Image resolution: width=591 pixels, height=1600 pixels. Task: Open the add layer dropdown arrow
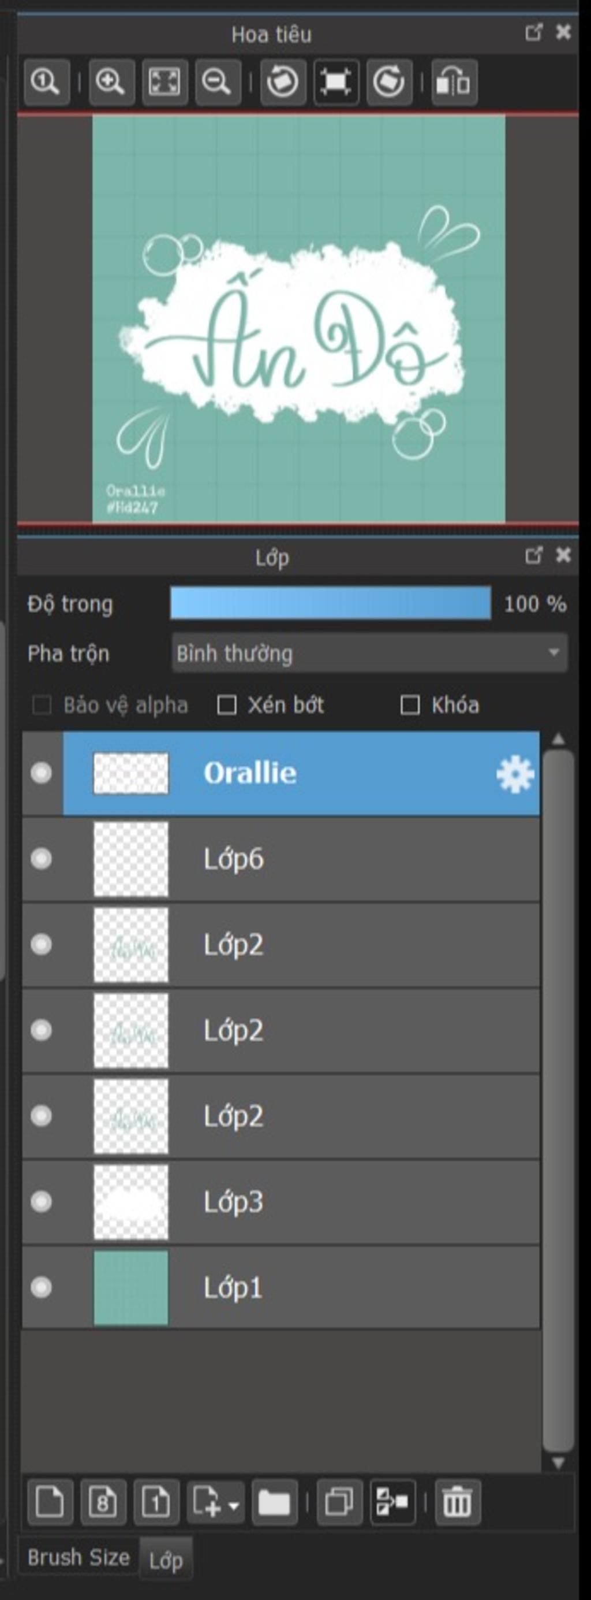tap(234, 1504)
